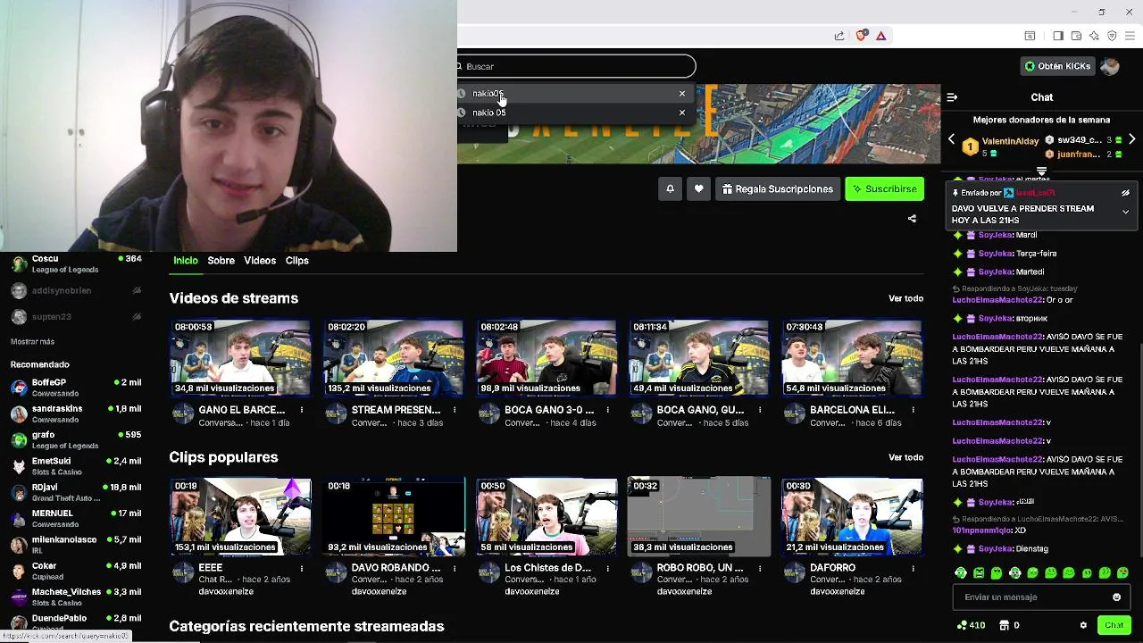Screen dimensions: 1143x643
Task: Insert the last crying green emote
Action: coord(1122,573)
